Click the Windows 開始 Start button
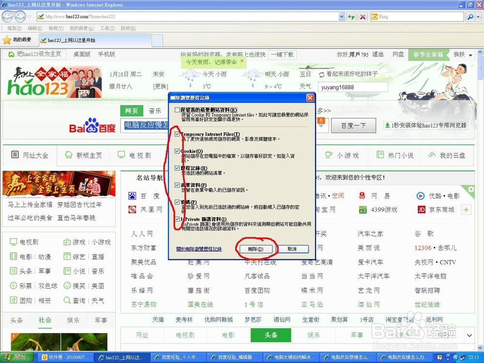Screen dimensions: 484x363 coord(16,357)
